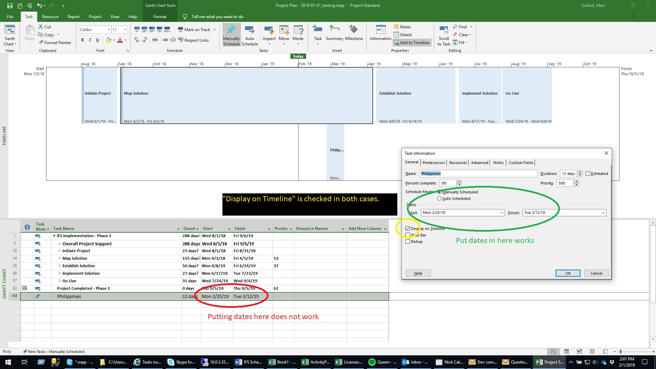Screen dimensions: 656x369
Task: Confirm the dialog with OK
Action: click(x=568, y=273)
